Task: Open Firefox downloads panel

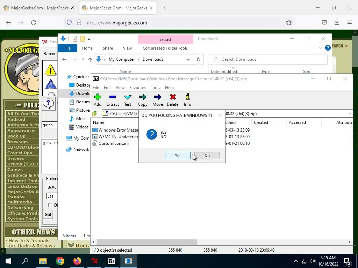Action: pyautogui.click(x=337, y=22)
